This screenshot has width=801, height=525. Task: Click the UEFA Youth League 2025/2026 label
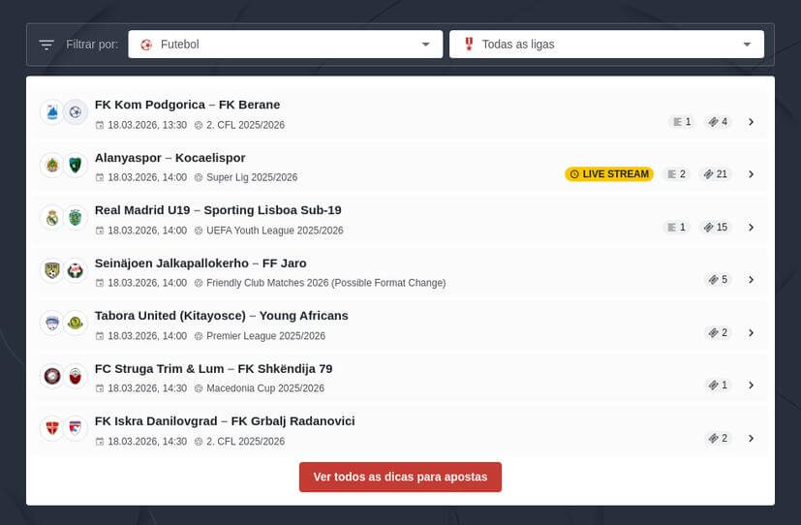[274, 231]
